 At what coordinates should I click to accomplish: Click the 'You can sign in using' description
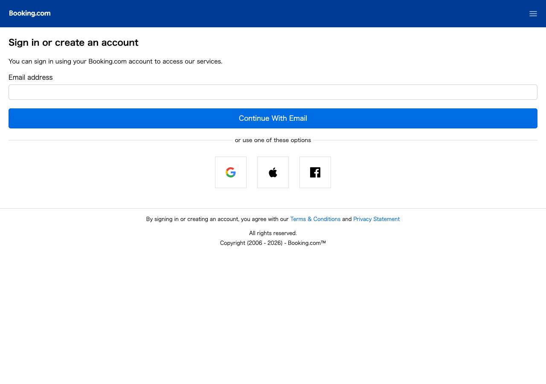(x=116, y=61)
